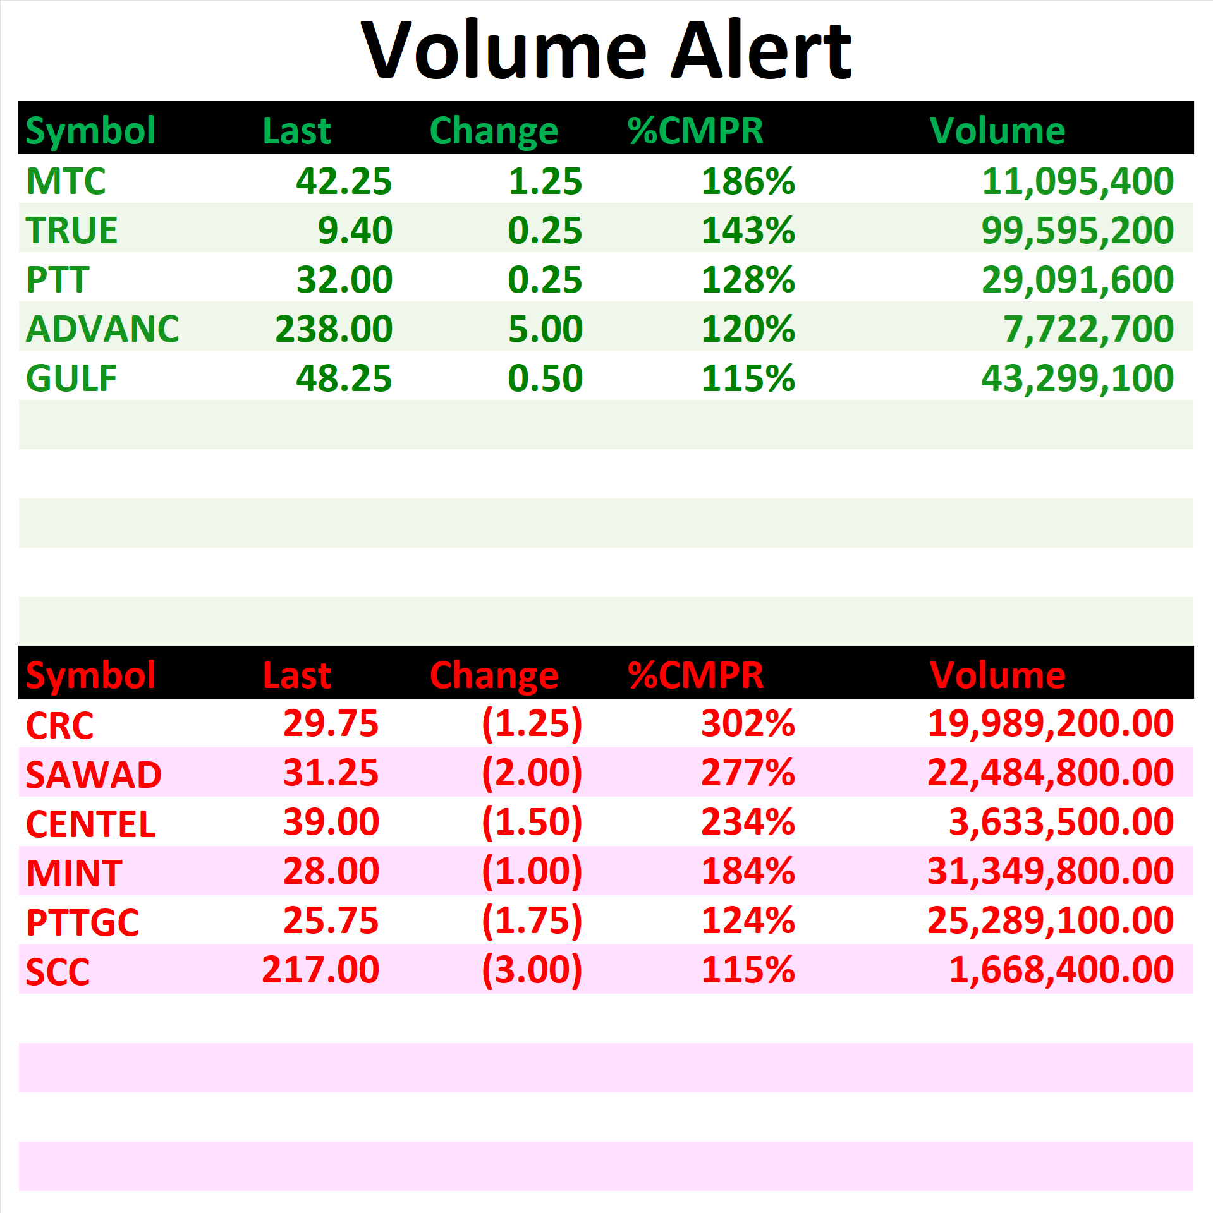Click MTC volume value 11,095,400
The width and height of the screenshot is (1213, 1213).
(x=1078, y=182)
